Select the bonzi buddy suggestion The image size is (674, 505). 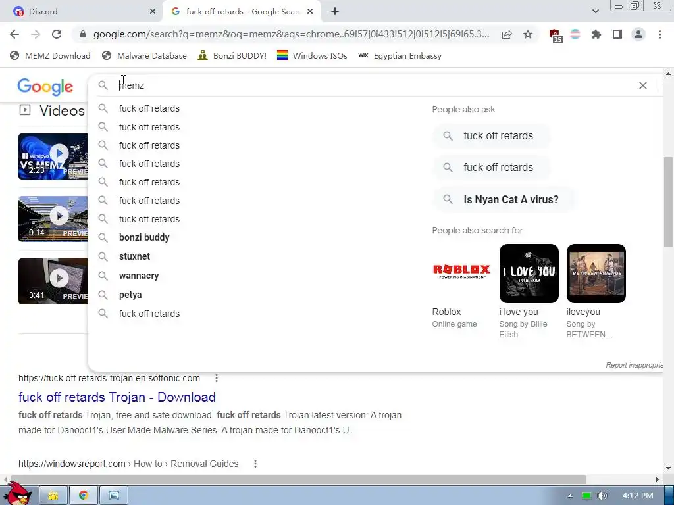coord(144,237)
